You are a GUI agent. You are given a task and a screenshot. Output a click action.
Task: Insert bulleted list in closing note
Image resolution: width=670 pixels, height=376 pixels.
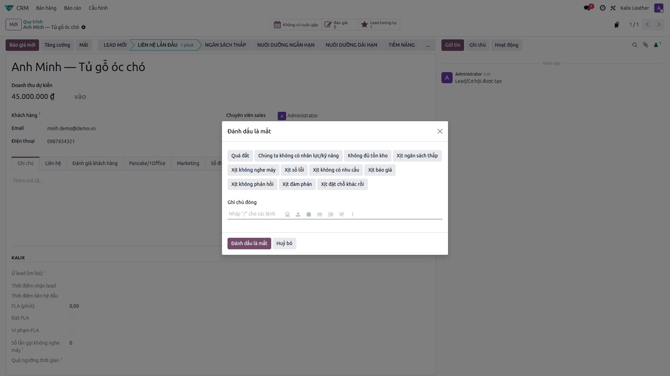tap(320, 214)
